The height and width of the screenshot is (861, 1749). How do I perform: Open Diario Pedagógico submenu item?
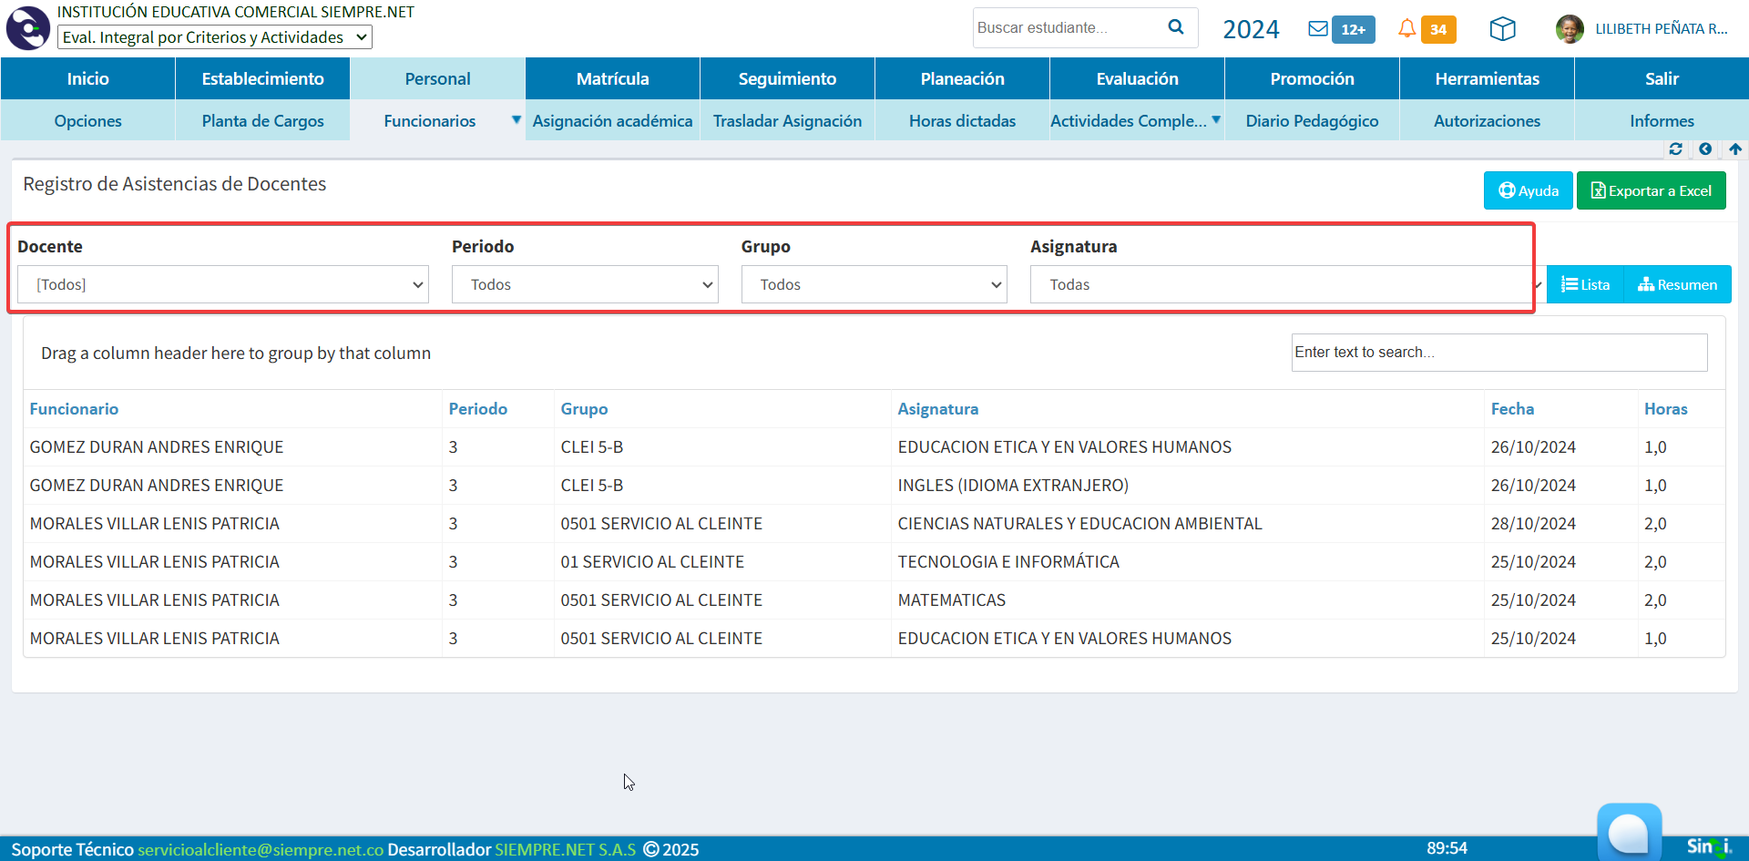pos(1312,120)
